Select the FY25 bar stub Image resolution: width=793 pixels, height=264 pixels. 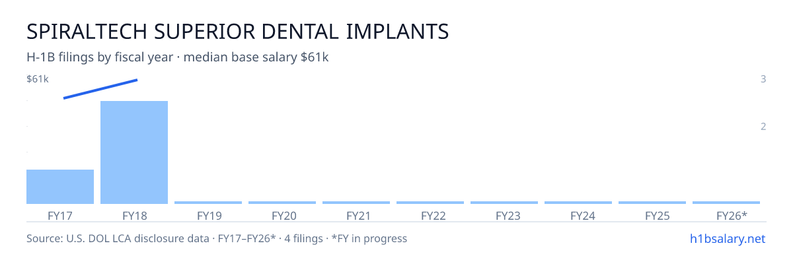click(x=652, y=203)
